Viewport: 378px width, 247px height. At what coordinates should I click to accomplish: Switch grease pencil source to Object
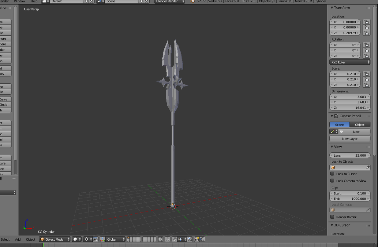pyautogui.click(x=360, y=125)
